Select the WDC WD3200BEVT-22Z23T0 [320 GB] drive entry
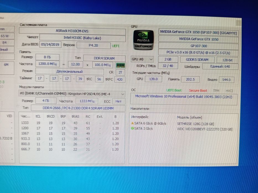Viewport: 258px width, 193px height. 205,129
